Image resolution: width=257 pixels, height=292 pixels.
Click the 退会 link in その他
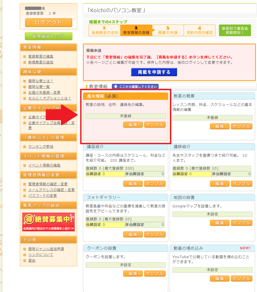32,261
